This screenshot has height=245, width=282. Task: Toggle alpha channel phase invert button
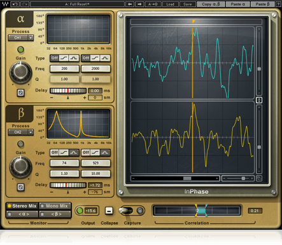(x=20, y=93)
